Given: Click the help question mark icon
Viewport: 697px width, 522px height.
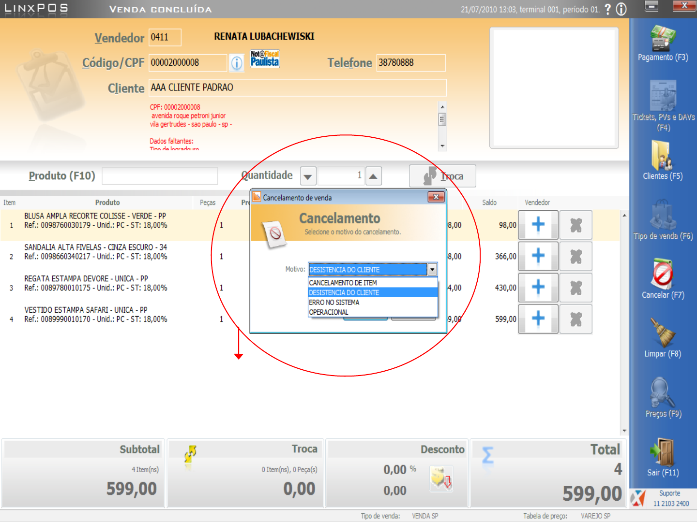Looking at the screenshot, I should [608, 9].
